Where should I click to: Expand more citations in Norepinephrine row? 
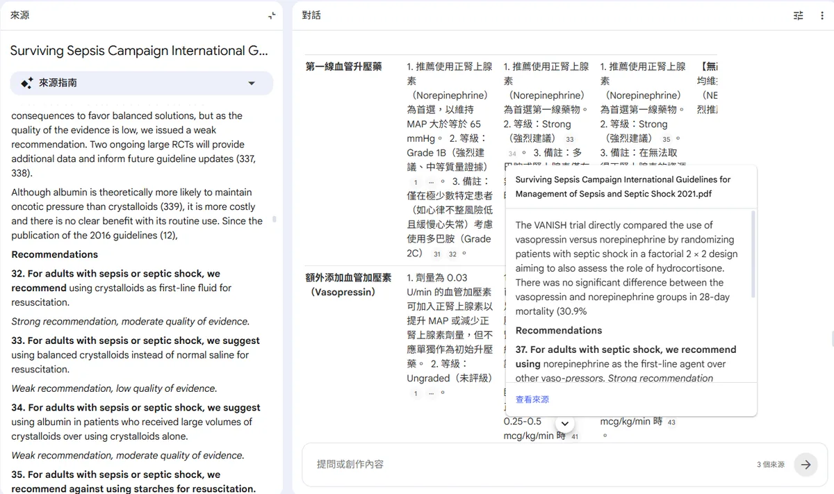[431, 183]
